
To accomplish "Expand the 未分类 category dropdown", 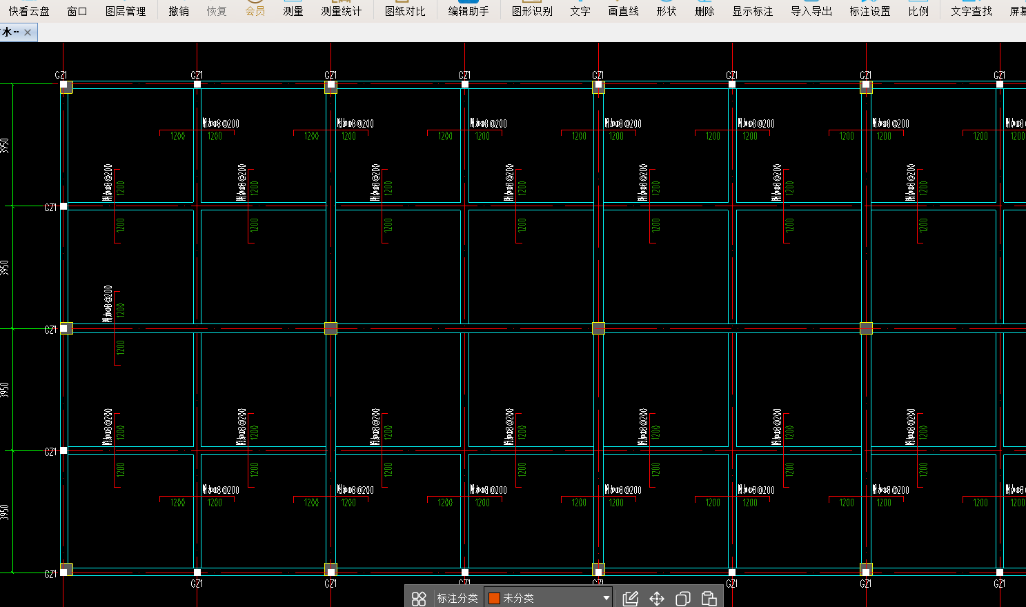I will pyautogui.click(x=606, y=598).
